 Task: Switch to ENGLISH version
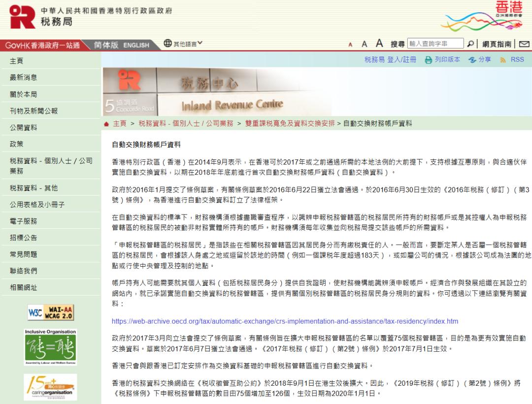click(136, 45)
